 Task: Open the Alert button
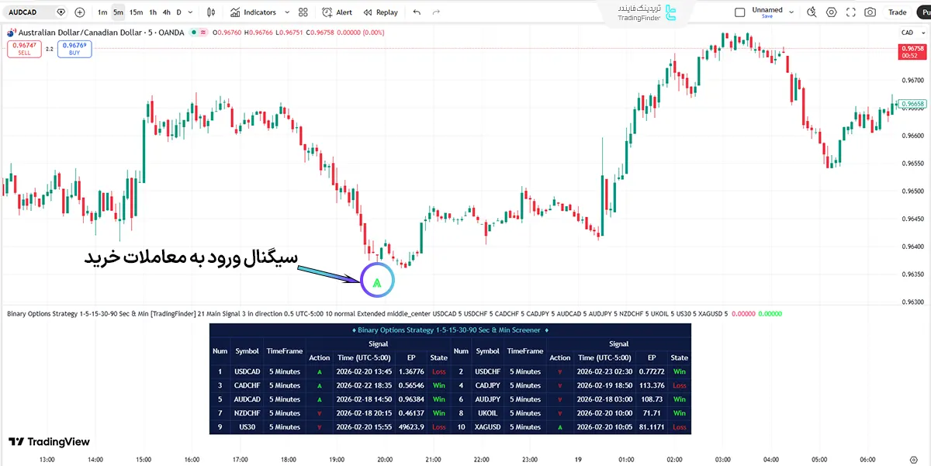click(x=337, y=12)
